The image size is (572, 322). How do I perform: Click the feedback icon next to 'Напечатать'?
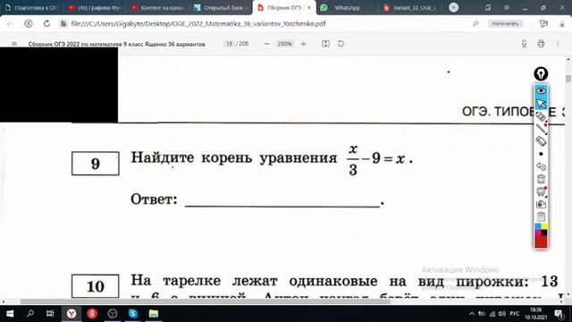(x=543, y=23)
